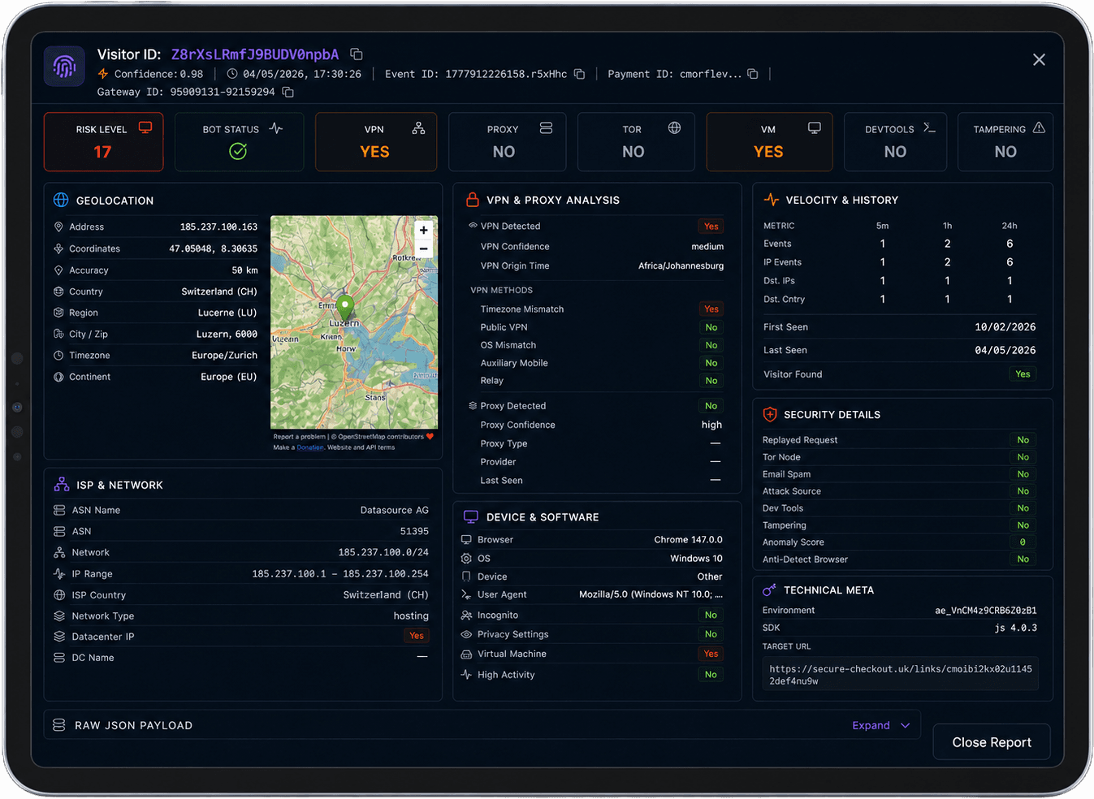1094x799 pixels.
Task: Click the Proxy Detected layers icon
Action: click(473, 406)
